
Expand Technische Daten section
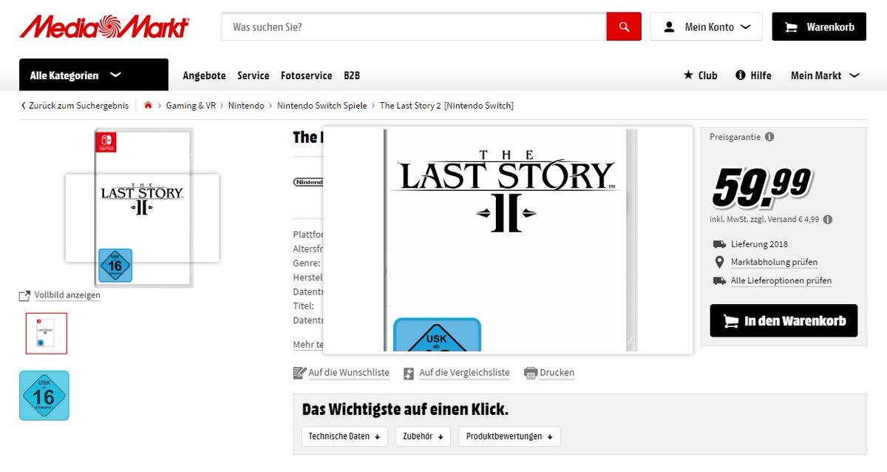pos(344,436)
